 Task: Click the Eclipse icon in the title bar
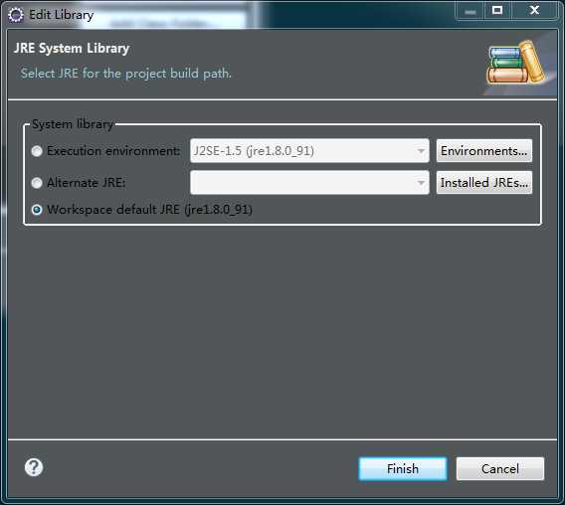(16, 15)
